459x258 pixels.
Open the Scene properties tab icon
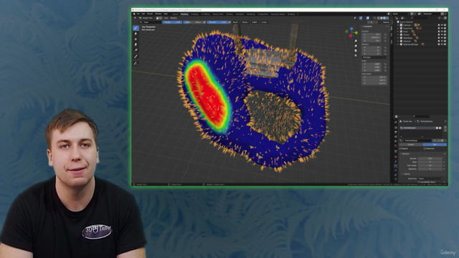coord(396,141)
